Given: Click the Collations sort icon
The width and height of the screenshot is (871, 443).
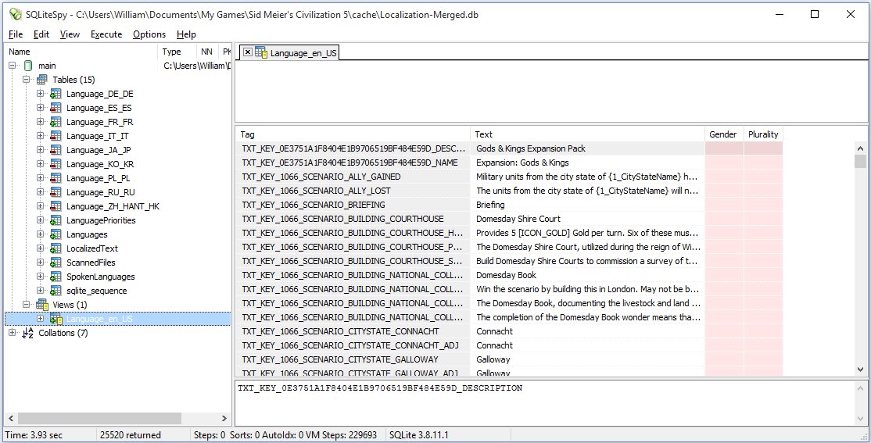Looking at the screenshot, I should (28, 333).
